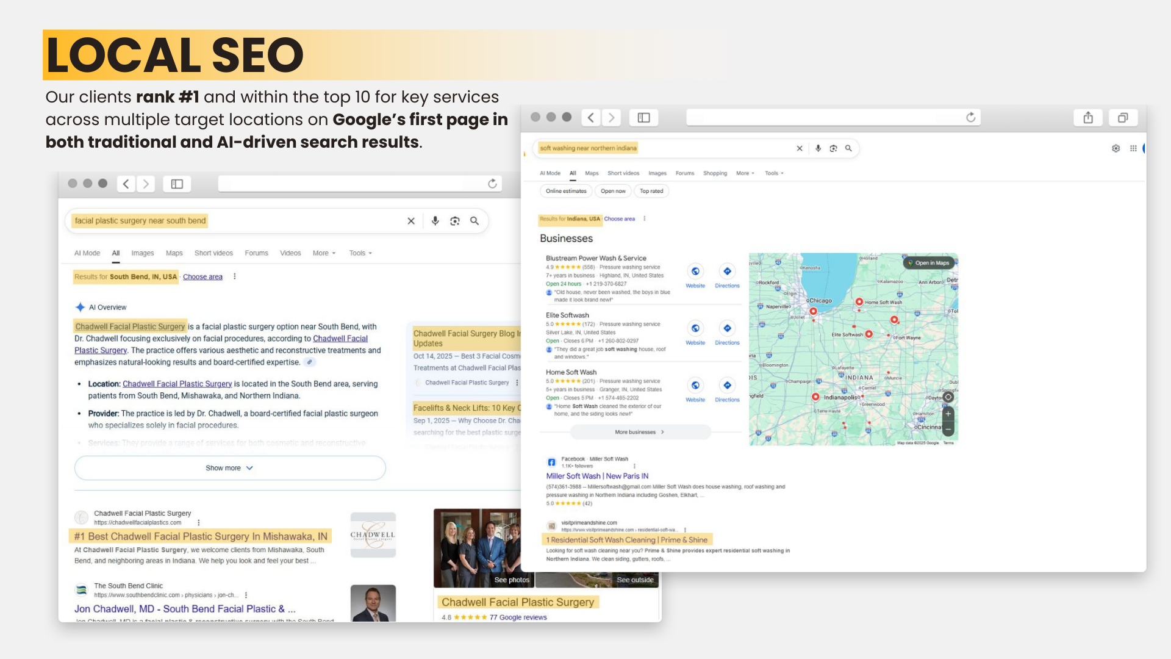Viewport: 1171px width, 659px height.
Task: Click the left browser address bar
Action: [360, 184]
